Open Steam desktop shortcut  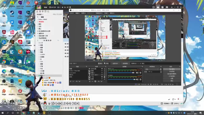click(12, 14)
